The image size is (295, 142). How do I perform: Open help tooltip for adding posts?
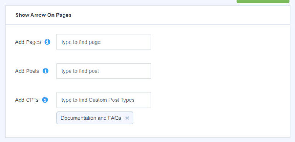point(46,71)
